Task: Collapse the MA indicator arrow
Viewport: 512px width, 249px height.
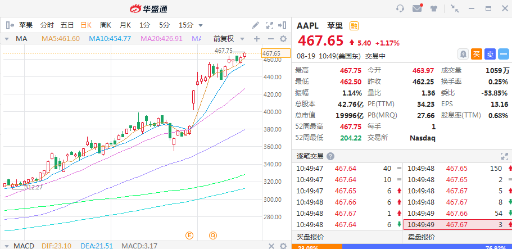Action: tap(6, 39)
